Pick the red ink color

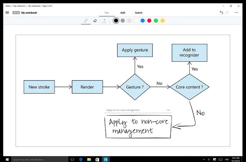[x=149, y=21]
